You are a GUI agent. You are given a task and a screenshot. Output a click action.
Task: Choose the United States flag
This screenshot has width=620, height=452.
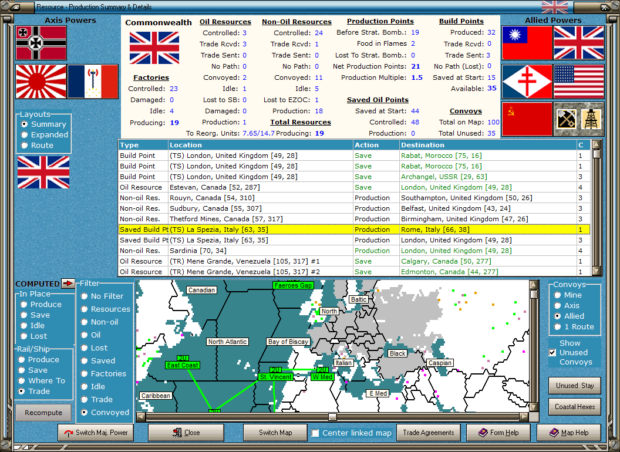tap(579, 82)
